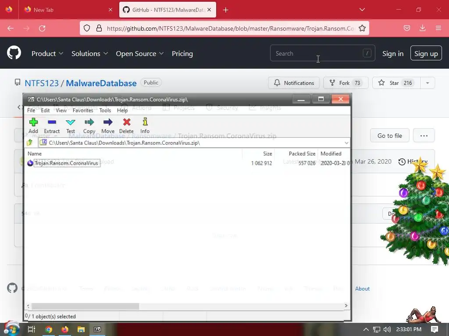The image size is (449, 336).
Task: Click the Sign in link
Action: 392,53
